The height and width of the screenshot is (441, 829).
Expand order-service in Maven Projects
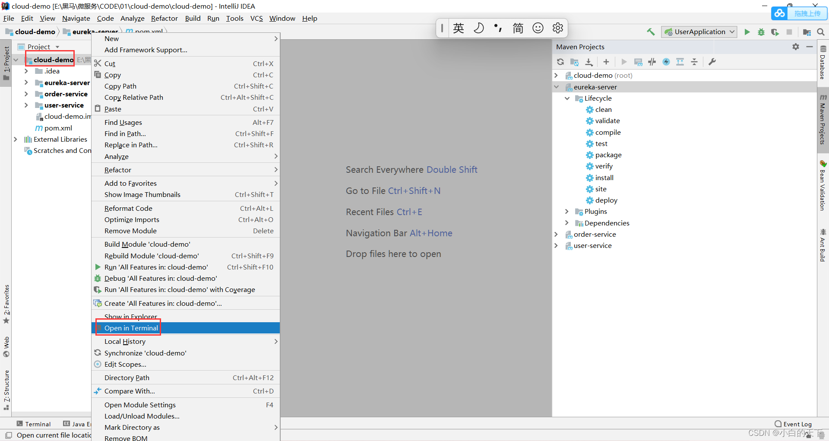click(x=557, y=234)
